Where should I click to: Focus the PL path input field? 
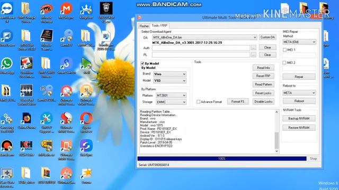201,55
